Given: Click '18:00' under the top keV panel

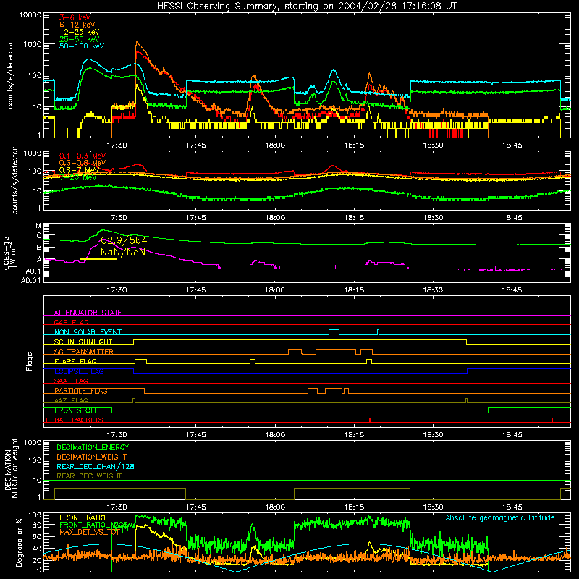Looking at the screenshot, I should click(275, 145).
